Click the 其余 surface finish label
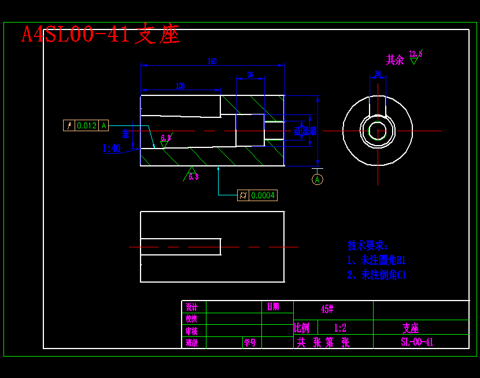The width and height of the screenshot is (480, 378). tap(395, 60)
